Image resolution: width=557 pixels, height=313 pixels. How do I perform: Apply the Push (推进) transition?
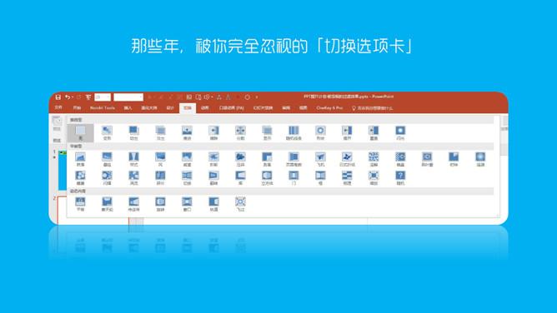pos(187,133)
